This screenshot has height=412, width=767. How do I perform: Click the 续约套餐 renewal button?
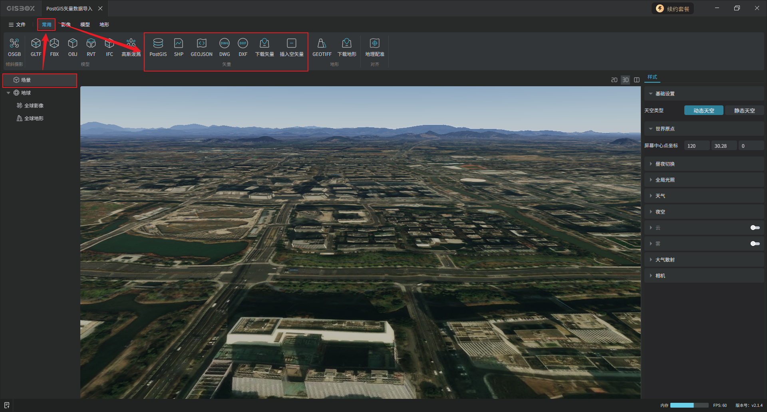[x=673, y=9]
